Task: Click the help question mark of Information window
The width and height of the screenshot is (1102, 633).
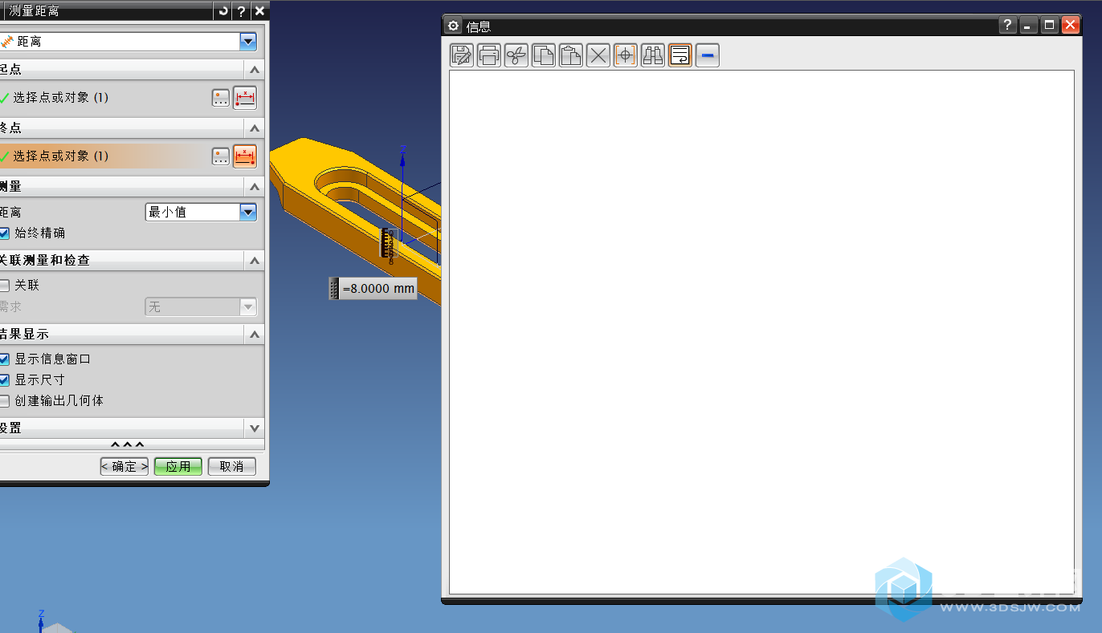Action: click(x=1008, y=26)
